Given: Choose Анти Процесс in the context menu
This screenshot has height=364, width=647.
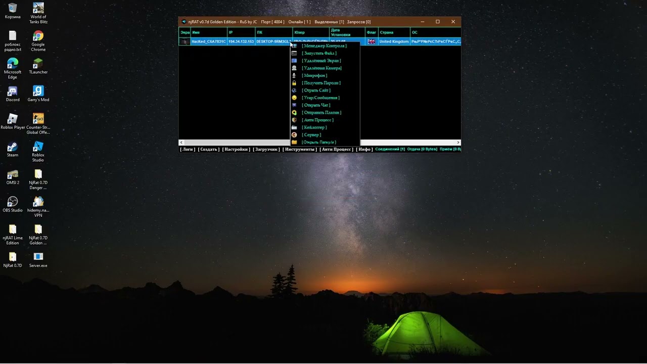Looking at the screenshot, I should tap(317, 120).
